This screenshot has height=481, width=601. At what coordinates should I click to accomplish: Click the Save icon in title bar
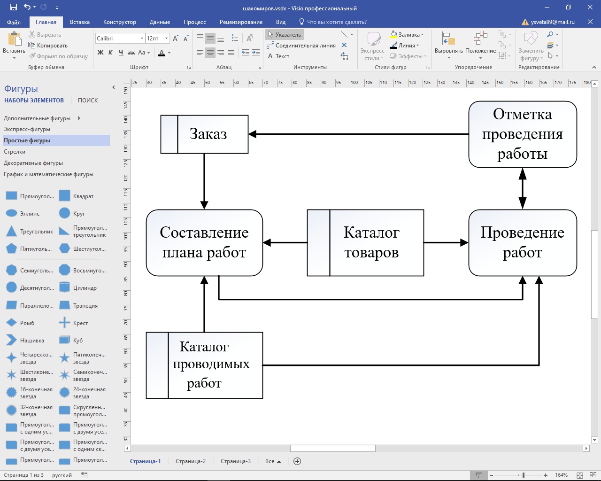point(13,7)
